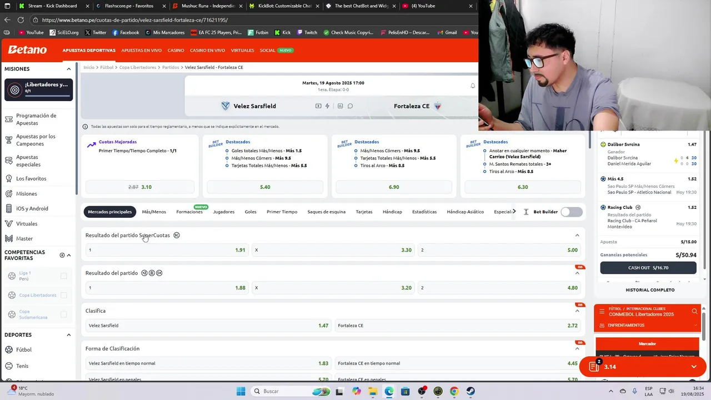Click the iOS y Android phone icon
Viewport: 711px width, 400px height.
9,209
